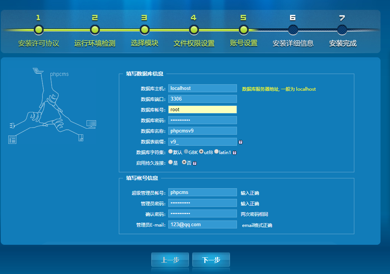Click step 6 安装详细信息 progress circle
This screenshot has width=390, height=274.
pos(292,29)
